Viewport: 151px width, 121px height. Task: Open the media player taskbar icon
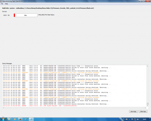coord(15,119)
